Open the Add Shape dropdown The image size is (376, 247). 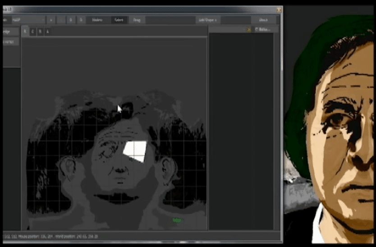[207, 20]
